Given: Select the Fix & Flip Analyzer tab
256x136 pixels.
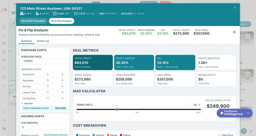Looking at the screenshot, I should (x=61, y=21).
